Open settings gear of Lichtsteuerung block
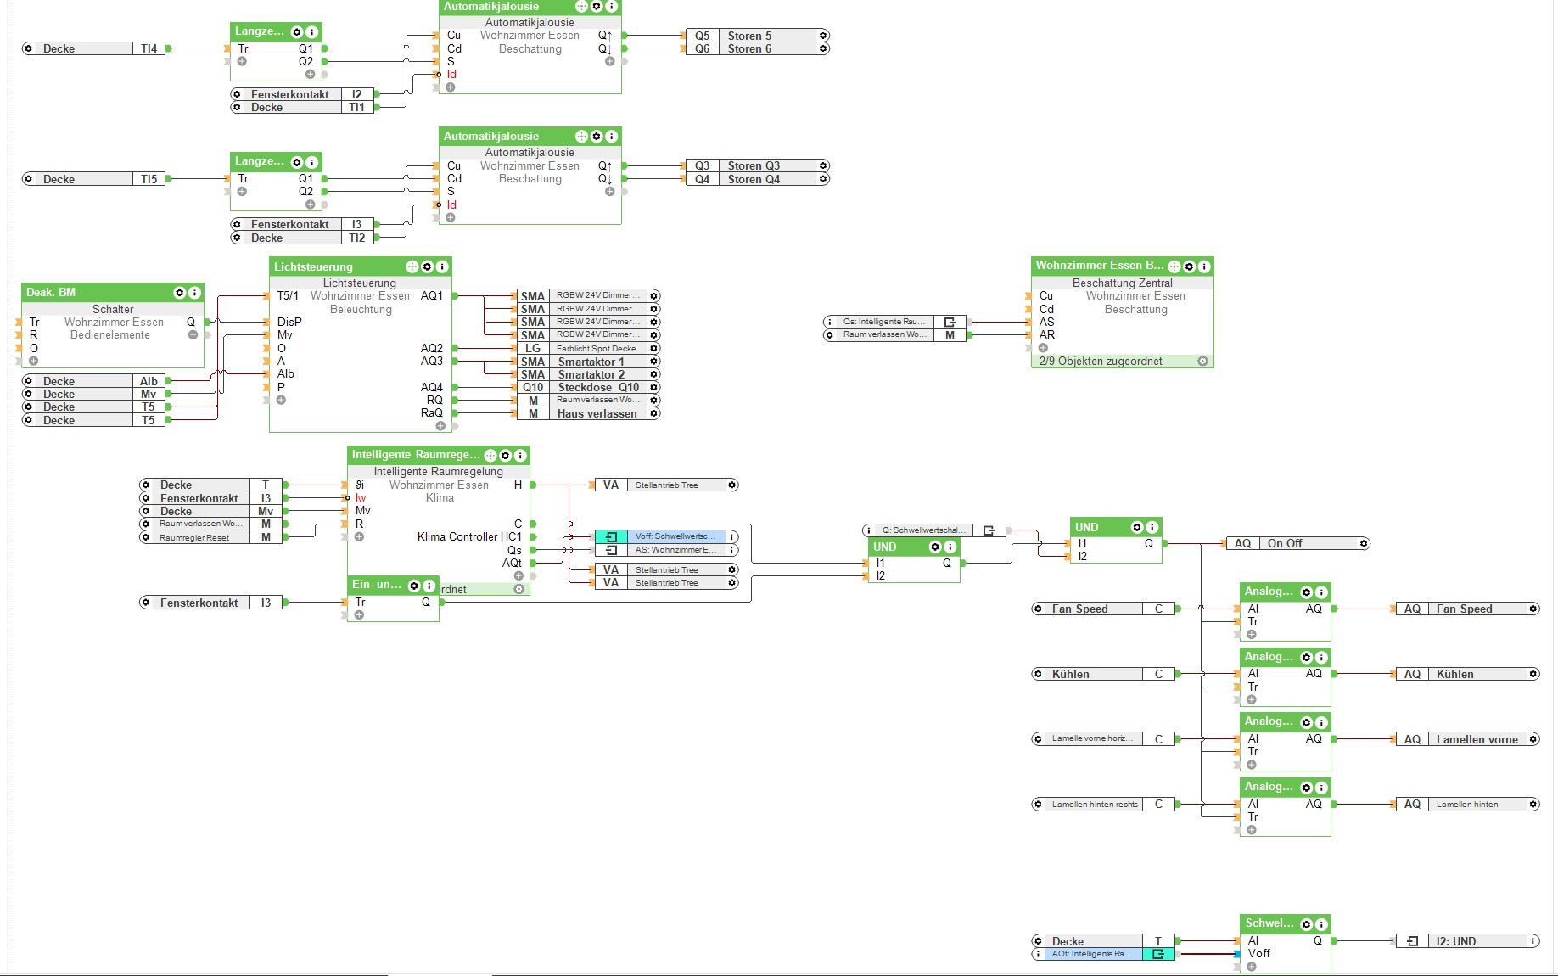 coord(428,266)
